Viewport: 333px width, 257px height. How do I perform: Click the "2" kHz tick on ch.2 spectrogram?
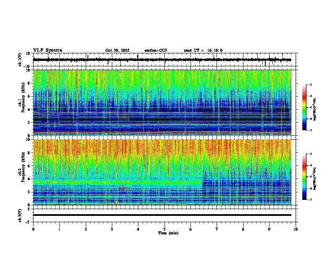(x=29, y=192)
